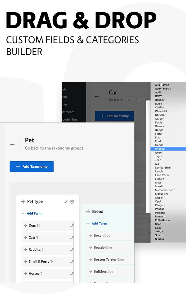186x294 pixels.
Task: Select Hyundai in the car brands list
Action: [160, 149]
